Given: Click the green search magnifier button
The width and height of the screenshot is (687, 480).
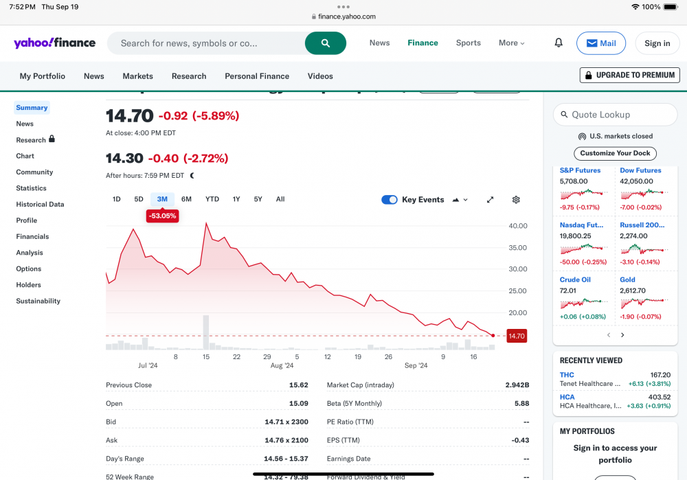Looking at the screenshot, I should tap(325, 43).
